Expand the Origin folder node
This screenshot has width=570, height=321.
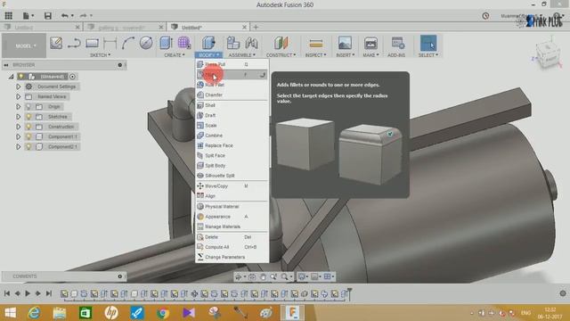18,107
